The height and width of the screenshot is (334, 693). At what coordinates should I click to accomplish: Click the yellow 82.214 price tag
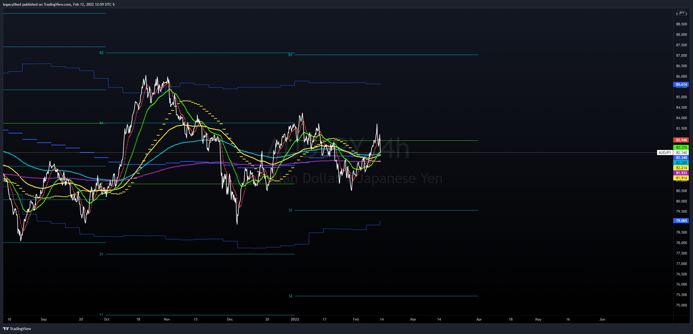click(x=681, y=168)
